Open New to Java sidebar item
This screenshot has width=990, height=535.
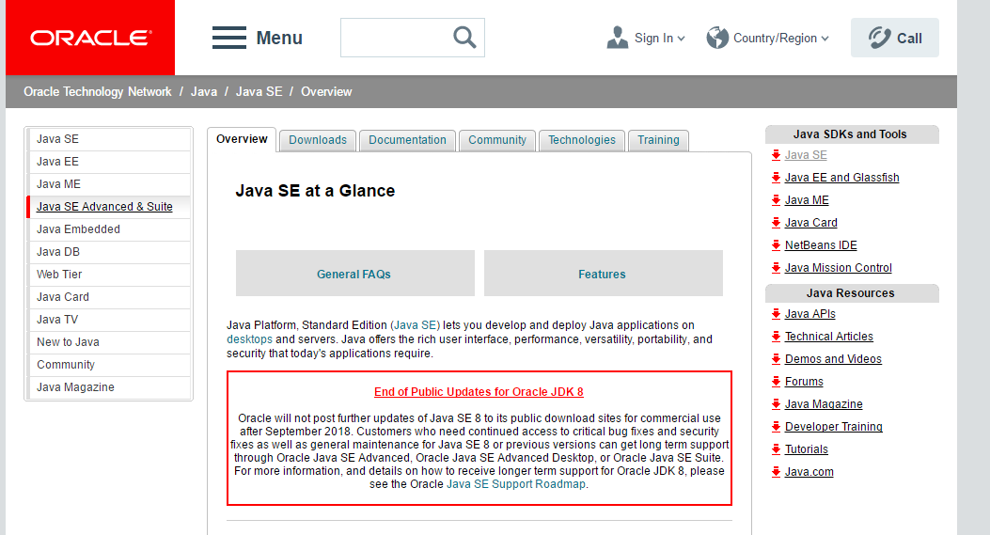[x=109, y=342]
